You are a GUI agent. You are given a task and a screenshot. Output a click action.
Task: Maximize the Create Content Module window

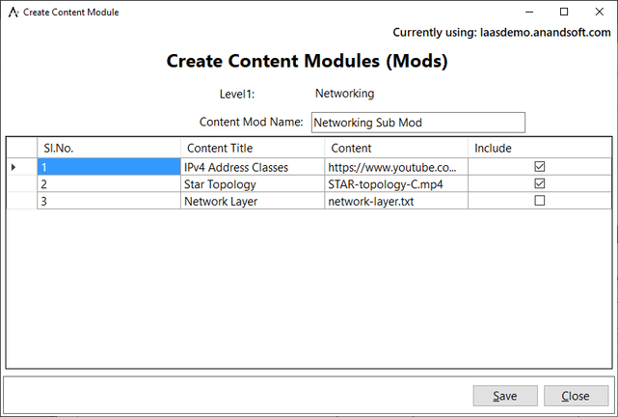click(x=563, y=13)
